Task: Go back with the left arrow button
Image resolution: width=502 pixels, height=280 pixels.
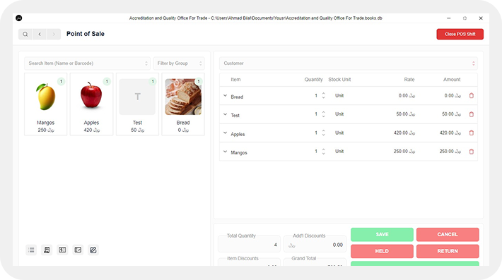Action: tap(40, 34)
